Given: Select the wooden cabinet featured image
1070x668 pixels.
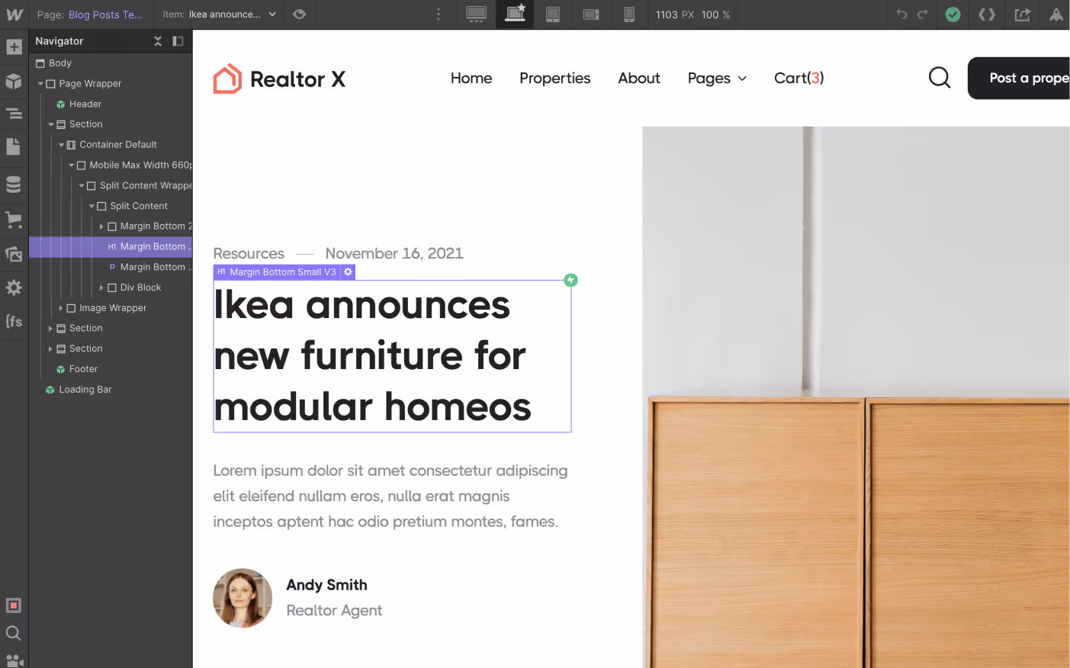Looking at the screenshot, I should click(x=856, y=397).
